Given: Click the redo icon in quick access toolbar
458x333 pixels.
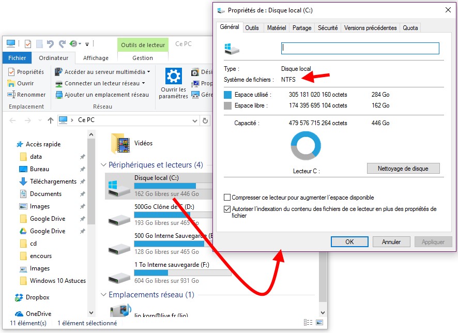Looking at the screenshot, I should coord(62,44).
